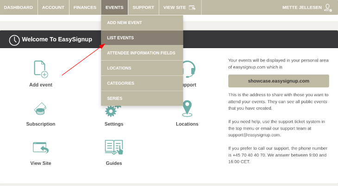
Task: Click the Events menu tab
Action: pos(114,7)
